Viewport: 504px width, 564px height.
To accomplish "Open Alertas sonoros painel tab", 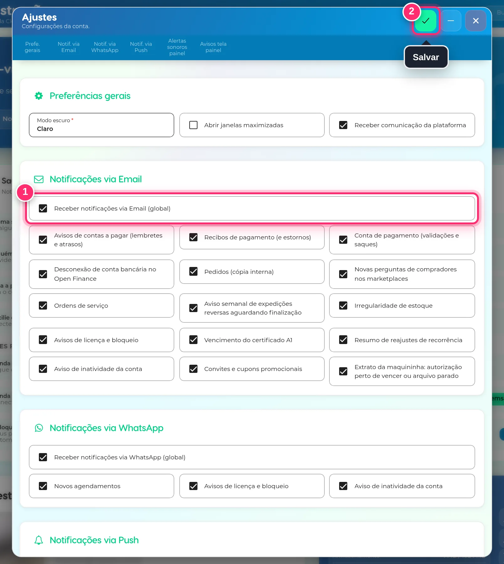I will coord(177,47).
